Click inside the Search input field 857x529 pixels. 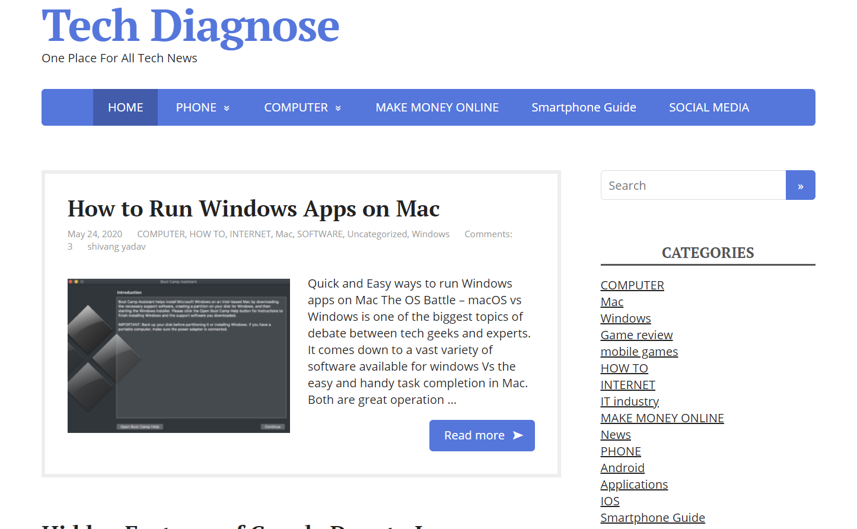693,186
